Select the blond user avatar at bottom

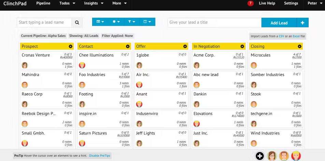[x=296, y=156]
